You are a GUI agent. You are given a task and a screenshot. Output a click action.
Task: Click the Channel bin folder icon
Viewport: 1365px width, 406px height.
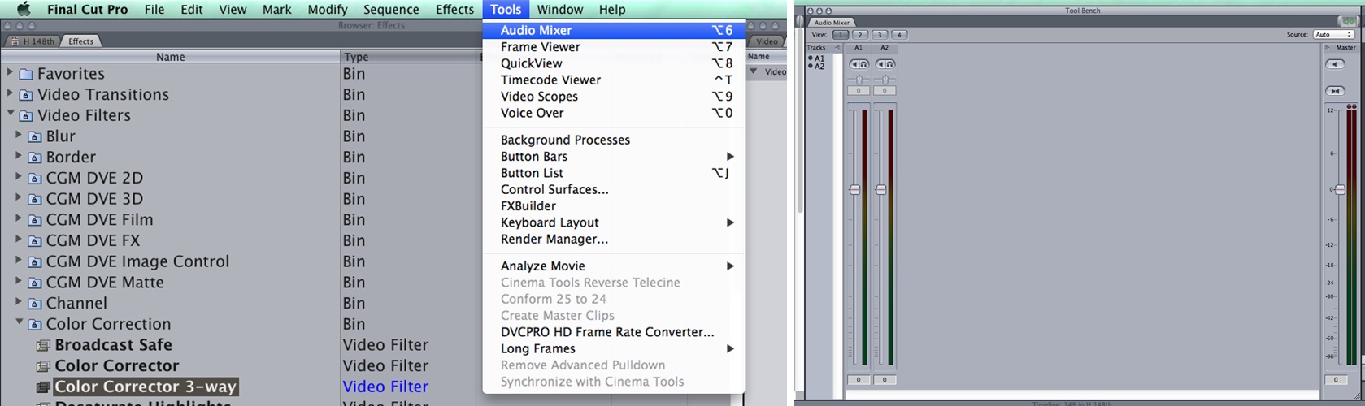(x=34, y=304)
